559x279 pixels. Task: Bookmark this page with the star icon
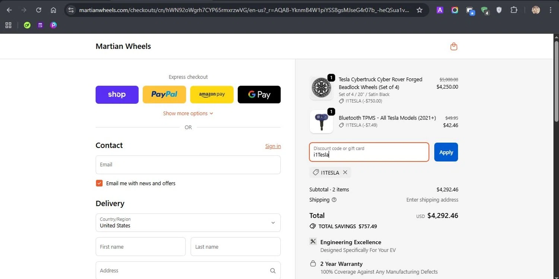(x=419, y=10)
